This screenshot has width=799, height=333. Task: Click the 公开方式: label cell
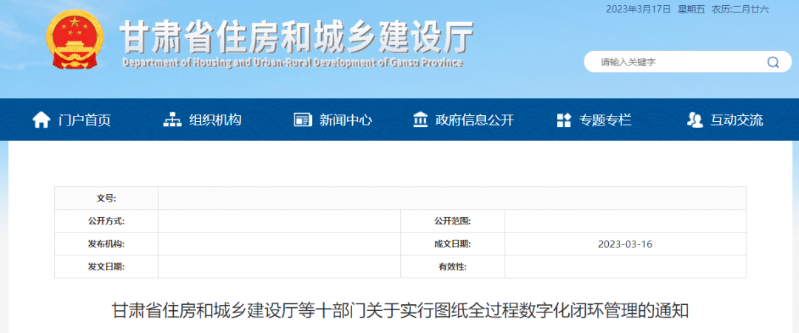point(107,222)
